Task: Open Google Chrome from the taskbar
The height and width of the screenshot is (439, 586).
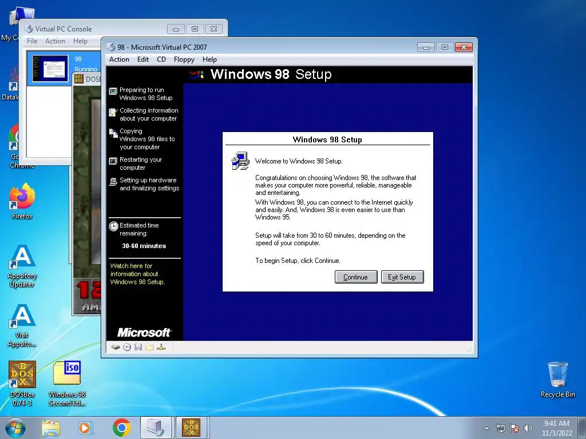Action: coord(121,428)
